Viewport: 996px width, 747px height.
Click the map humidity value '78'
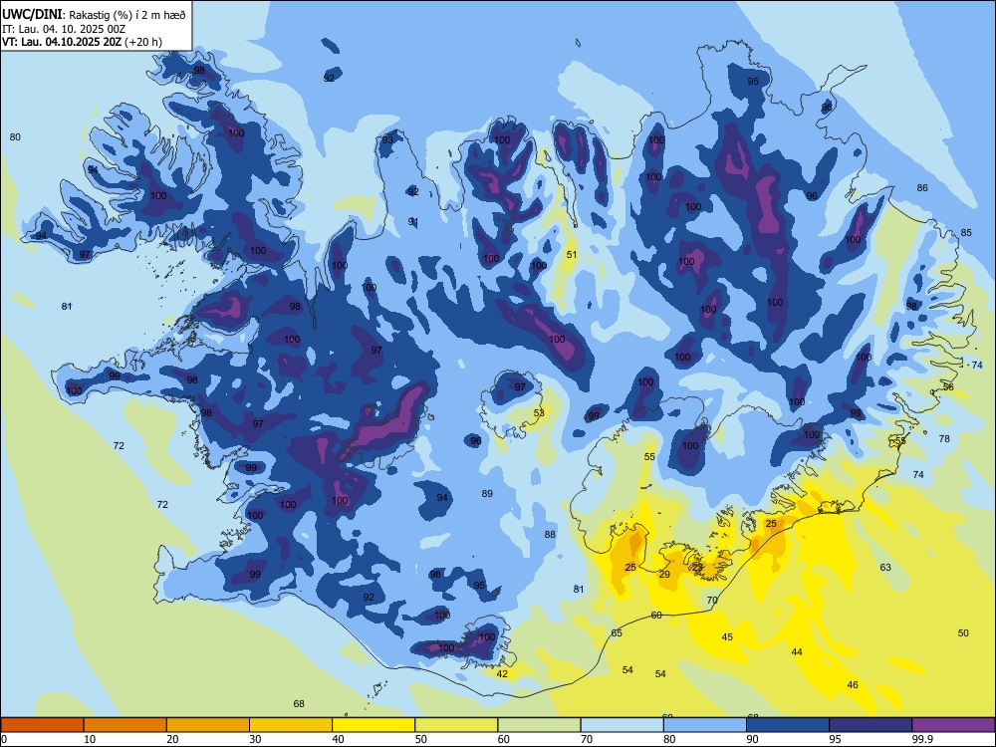click(944, 439)
